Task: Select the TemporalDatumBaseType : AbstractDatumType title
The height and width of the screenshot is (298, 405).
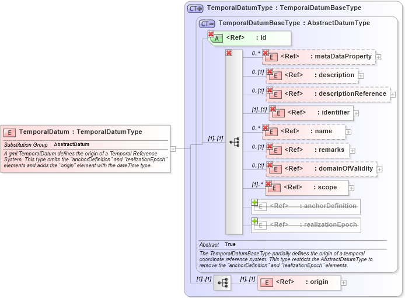Action: click(294, 23)
